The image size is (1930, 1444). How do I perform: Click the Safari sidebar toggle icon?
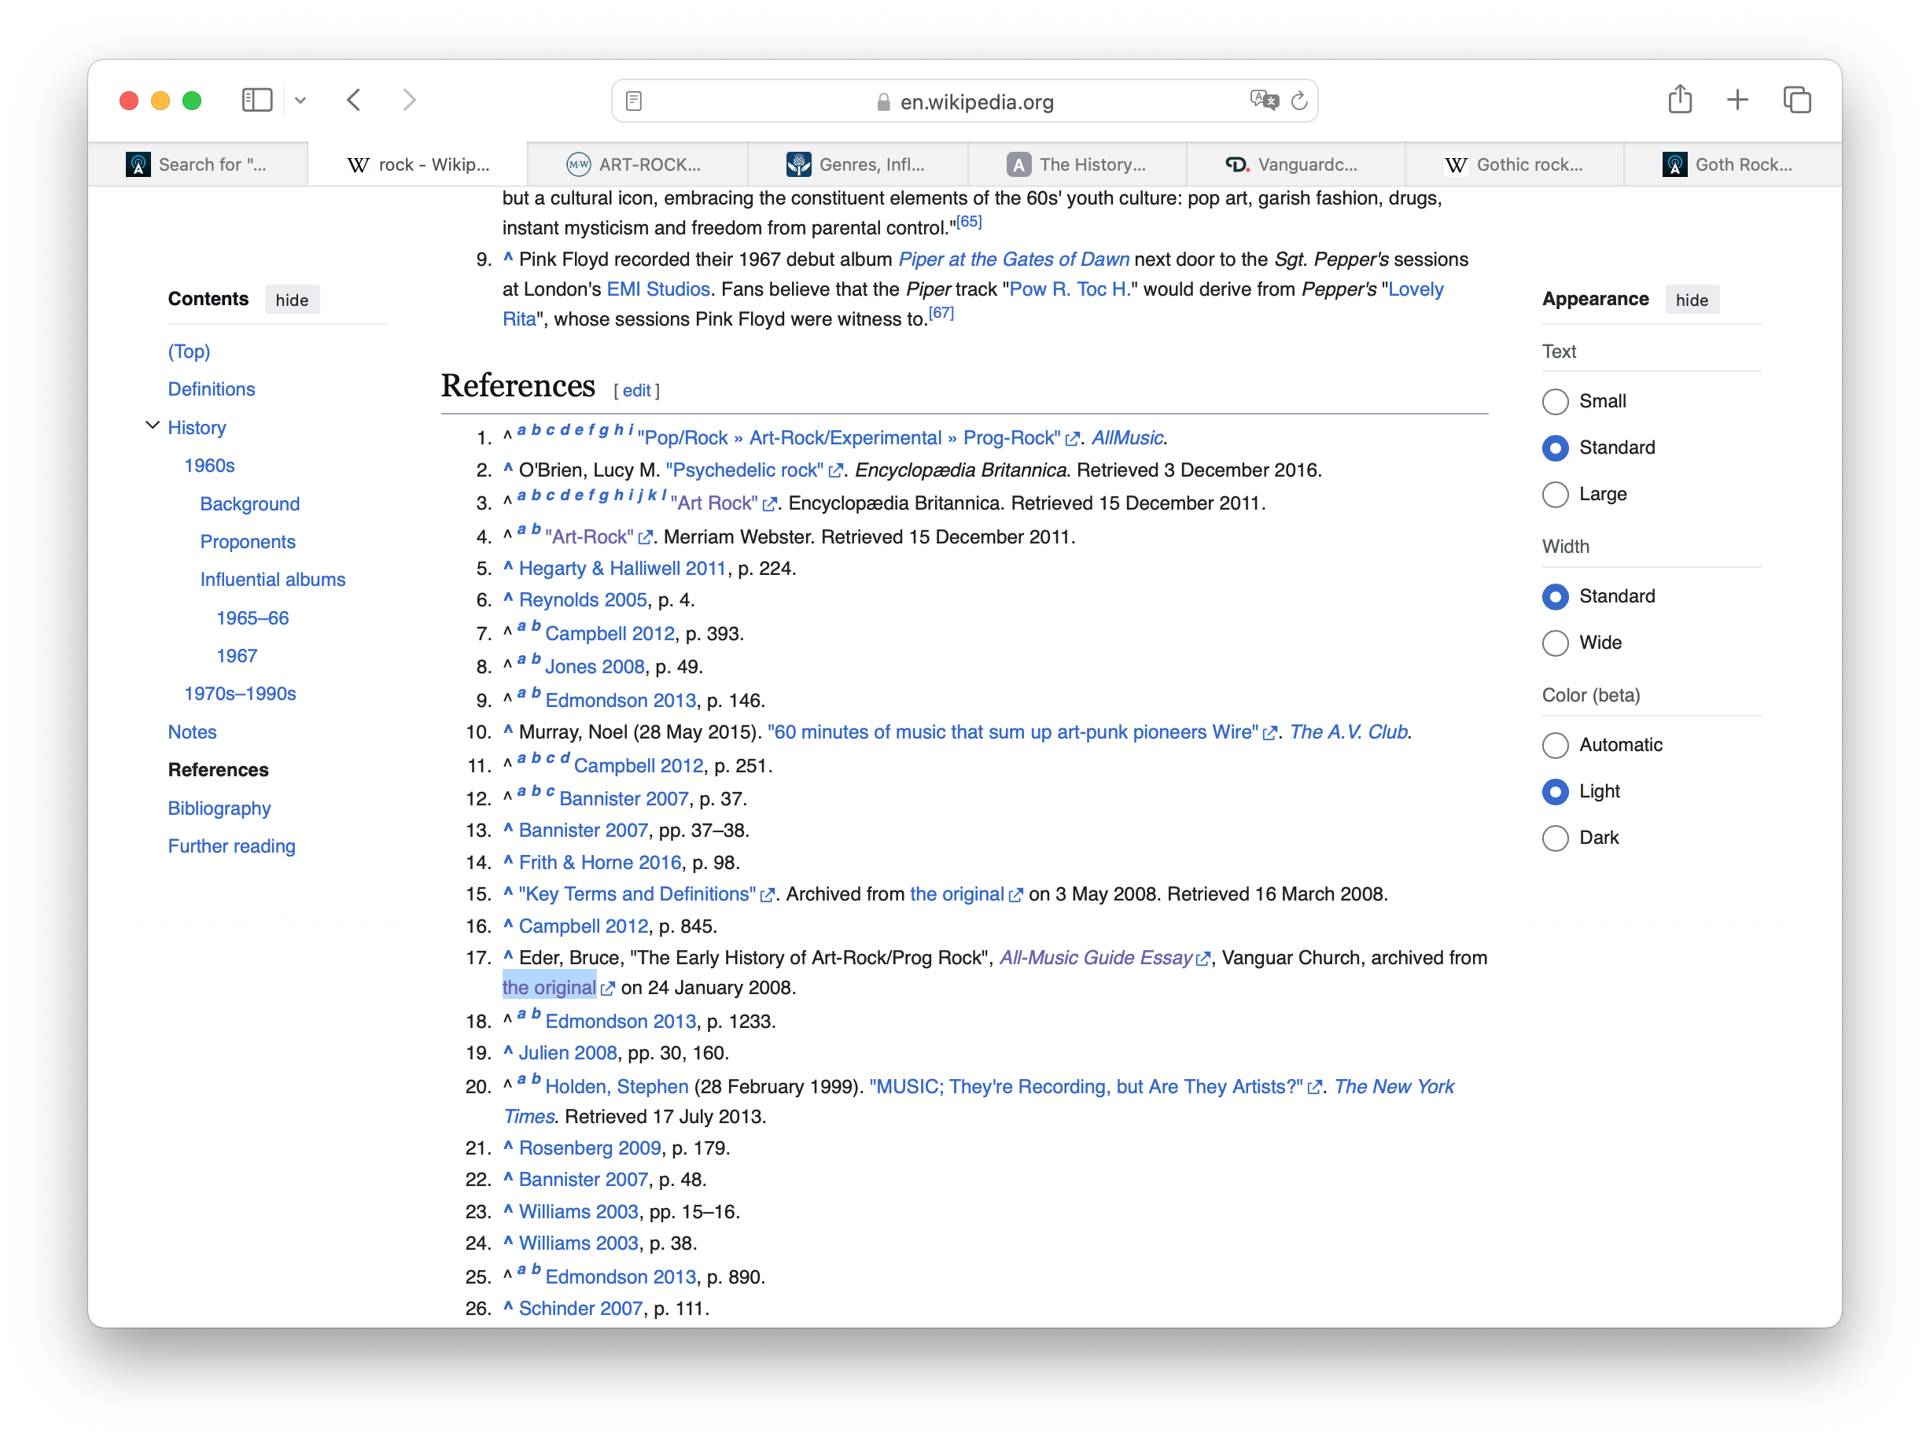256,101
